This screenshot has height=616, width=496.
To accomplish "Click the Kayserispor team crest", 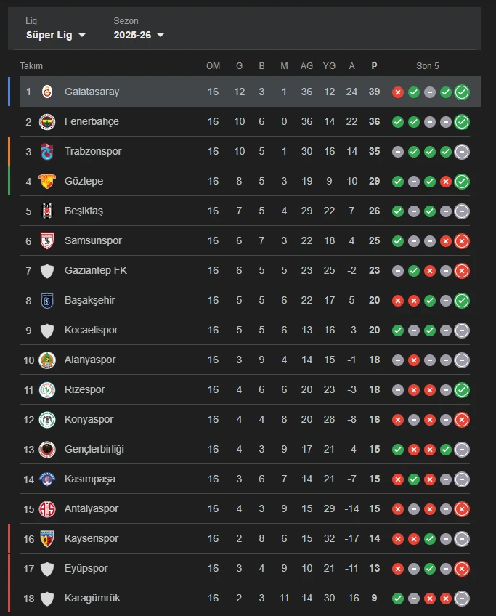I will tap(47, 538).
